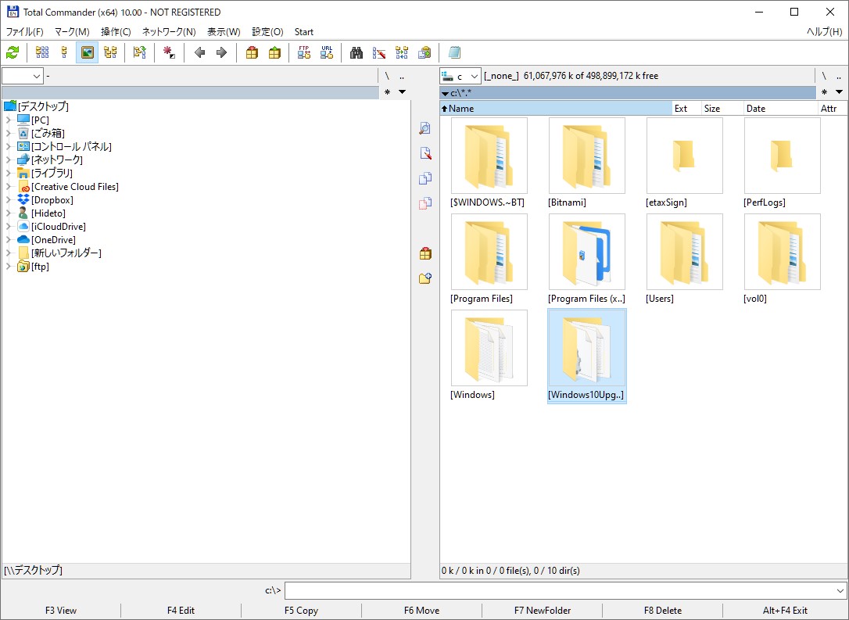The image size is (849, 620).
Task: Click the synchronize directories icon
Action: click(x=402, y=52)
